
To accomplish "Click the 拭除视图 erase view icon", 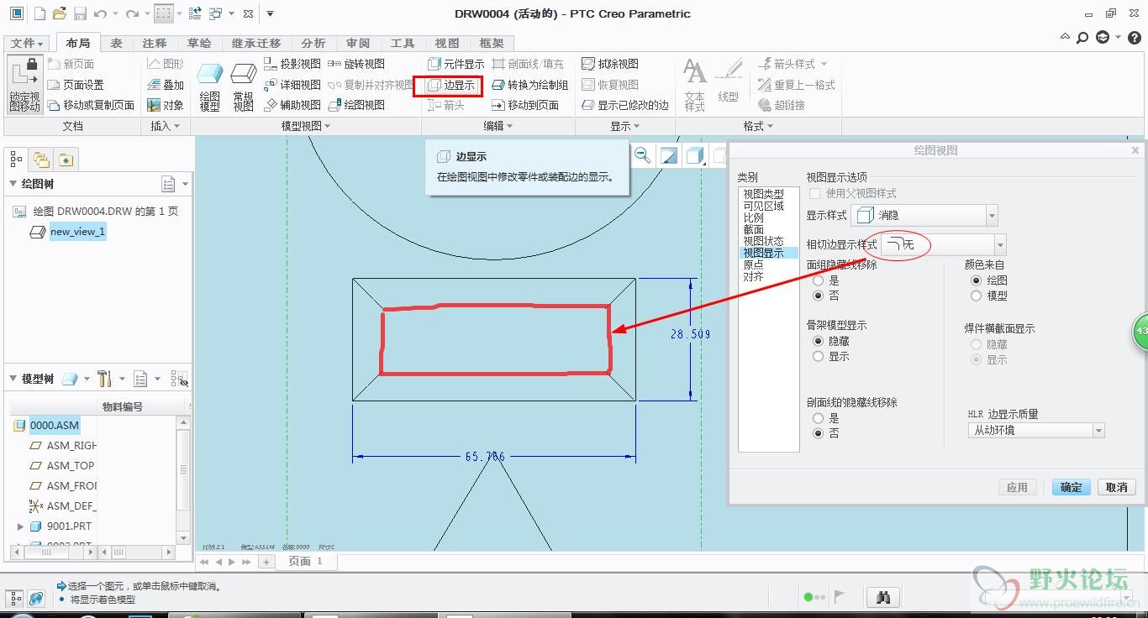I will pos(609,64).
